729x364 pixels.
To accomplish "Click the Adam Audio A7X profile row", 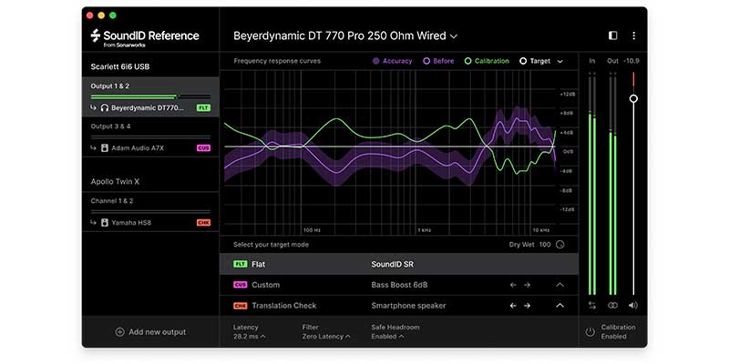I will click(150, 148).
